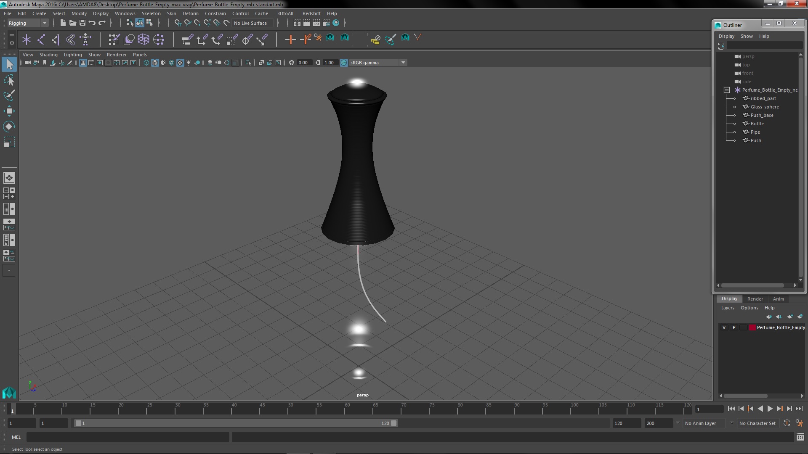Click frame 60 on the time slider
Viewport: 808px width, 454px height.
347,409
